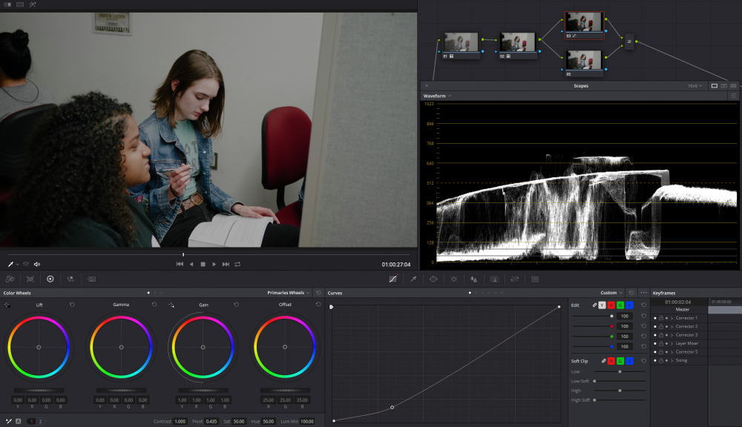Viewport: 742px width, 427px height.
Task: Select single scope layout view
Action: click(715, 86)
